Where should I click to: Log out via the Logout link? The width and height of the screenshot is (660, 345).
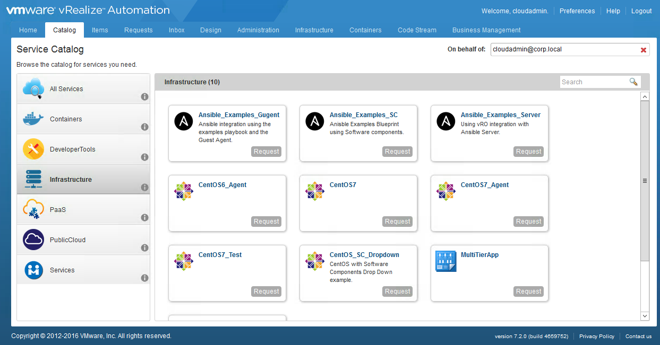(x=641, y=11)
